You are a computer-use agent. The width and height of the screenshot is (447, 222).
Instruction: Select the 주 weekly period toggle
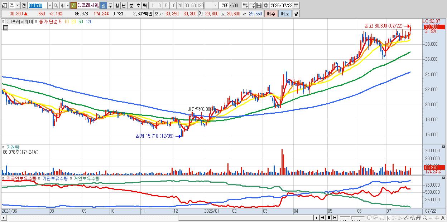pyautogui.click(x=110, y=6)
